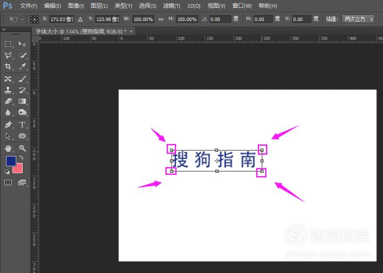The height and width of the screenshot is (273, 383).
Task: Select the Path Selection tool
Action: [8, 136]
